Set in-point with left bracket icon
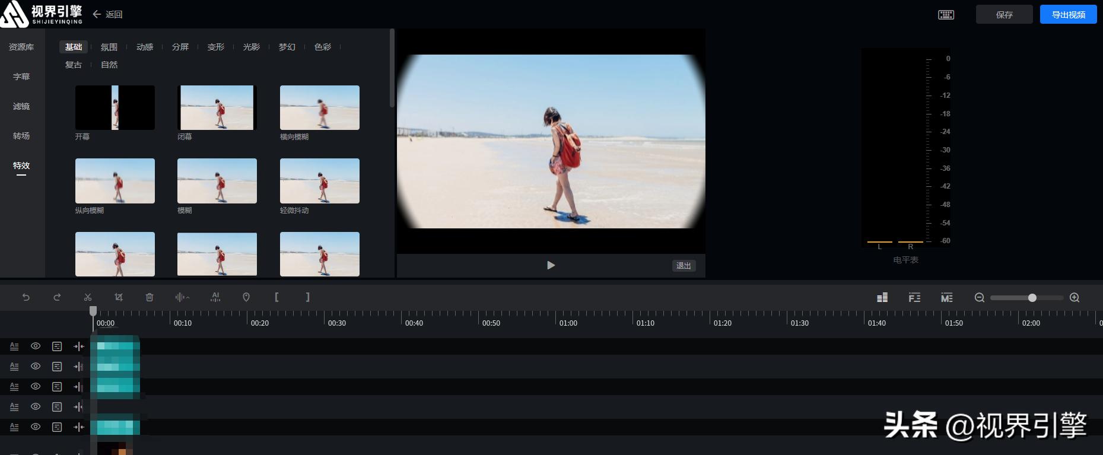The width and height of the screenshot is (1103, 455). [x=276, y=297]
